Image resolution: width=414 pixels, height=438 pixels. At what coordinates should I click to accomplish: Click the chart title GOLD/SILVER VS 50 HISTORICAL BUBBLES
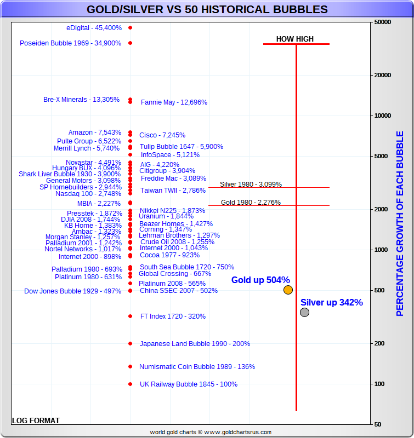[x=207, y=9]
